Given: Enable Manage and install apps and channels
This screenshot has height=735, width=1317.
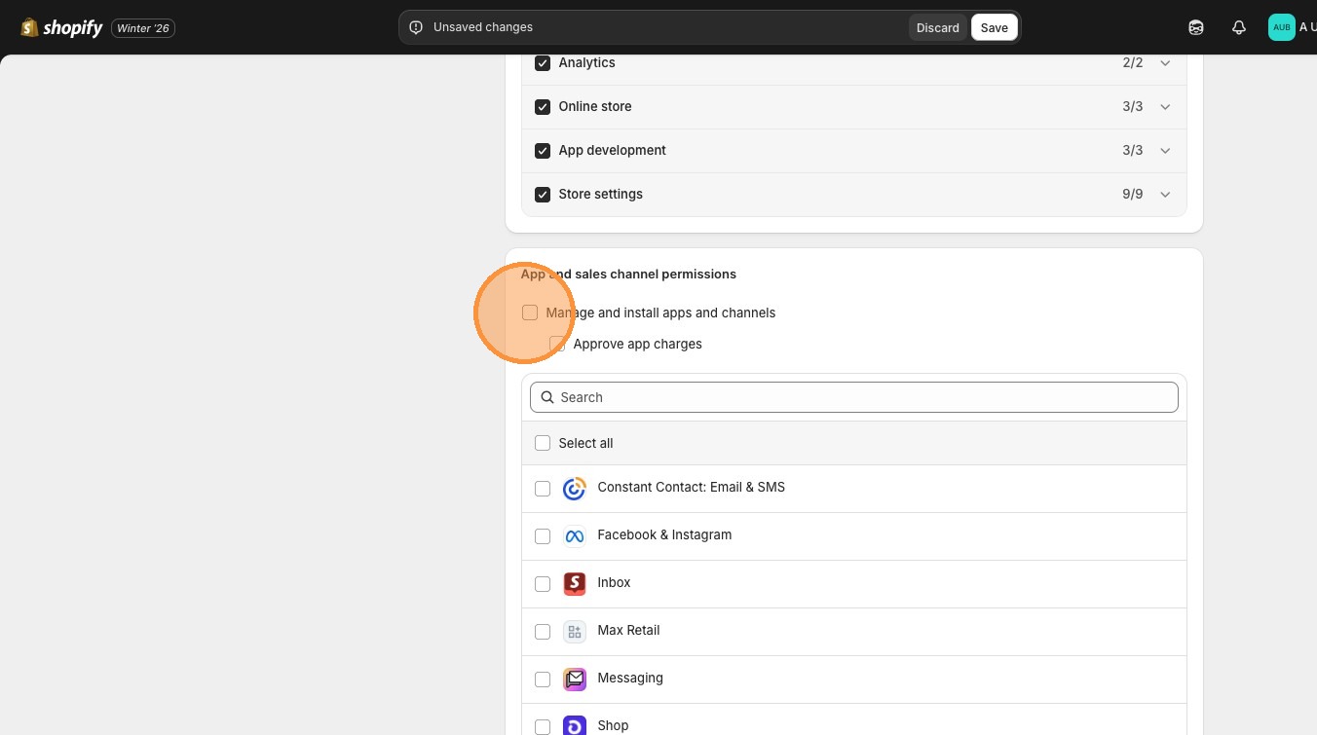Looking at the screenshot, I should coord(530,312).
